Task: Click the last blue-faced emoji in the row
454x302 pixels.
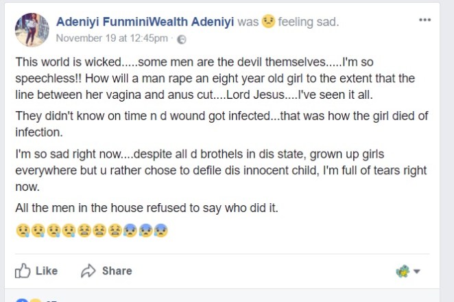Action: pyautogui.click(x=162, y=231)
